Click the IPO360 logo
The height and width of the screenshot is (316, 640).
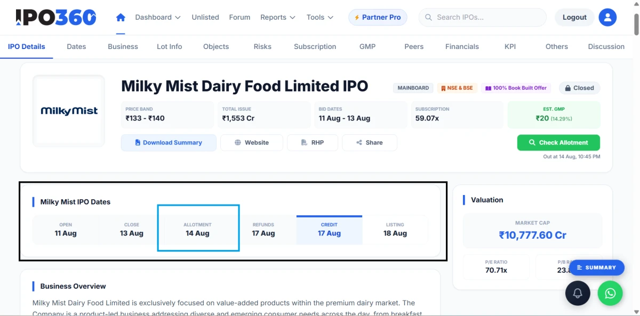point(56,17)
